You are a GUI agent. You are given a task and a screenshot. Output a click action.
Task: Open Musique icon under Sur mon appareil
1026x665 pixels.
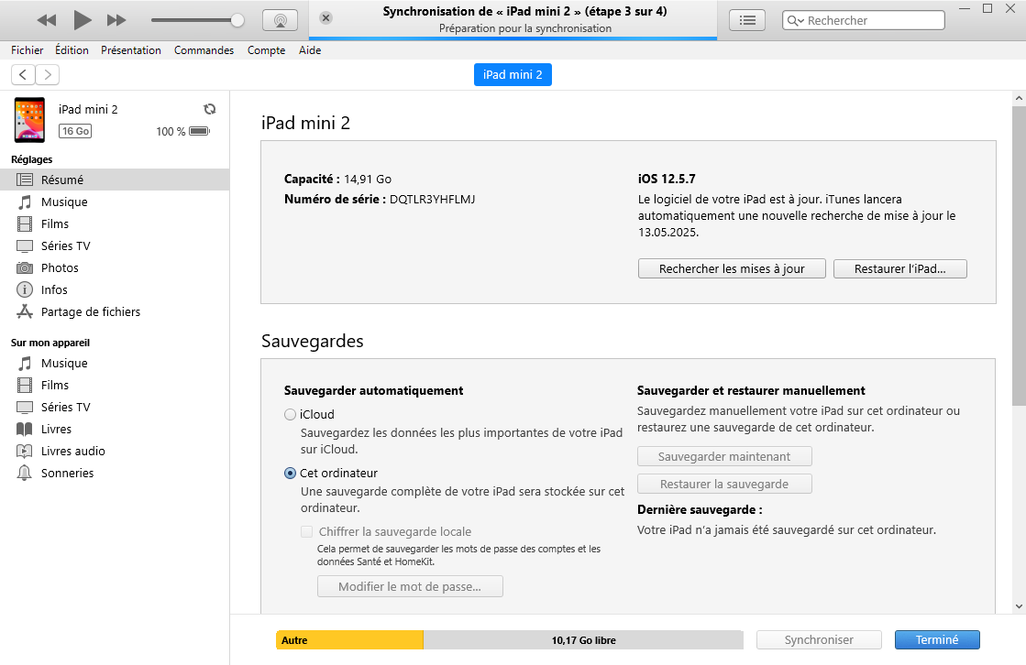pyautogui.click(x=24, y=363)
